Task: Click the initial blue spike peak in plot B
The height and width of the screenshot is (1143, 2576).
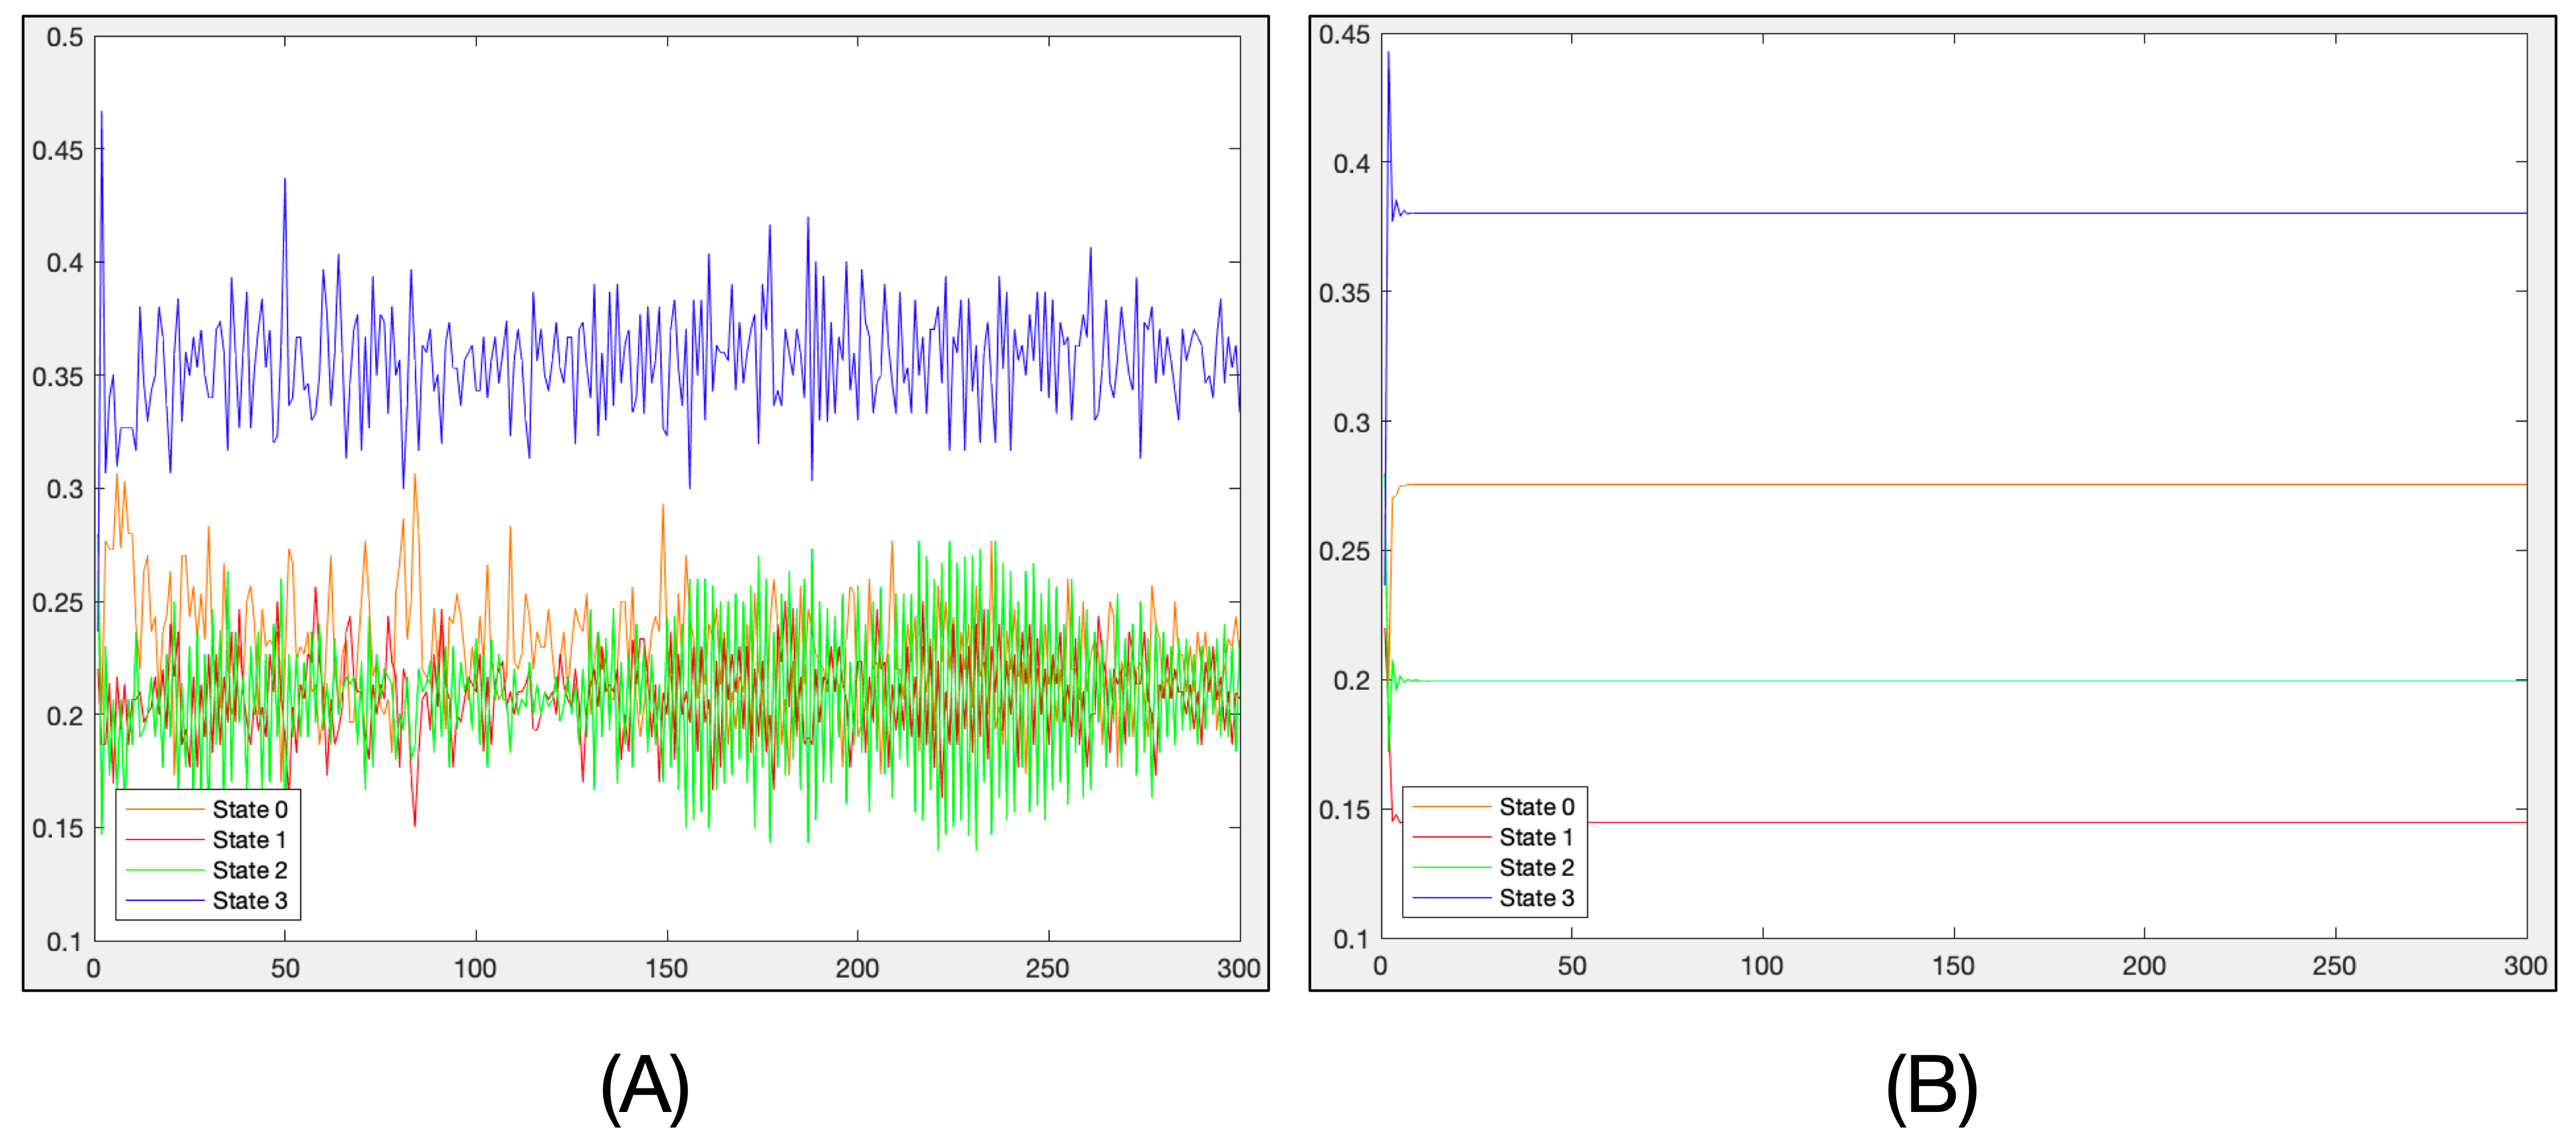Action: tap(1388, 54)
